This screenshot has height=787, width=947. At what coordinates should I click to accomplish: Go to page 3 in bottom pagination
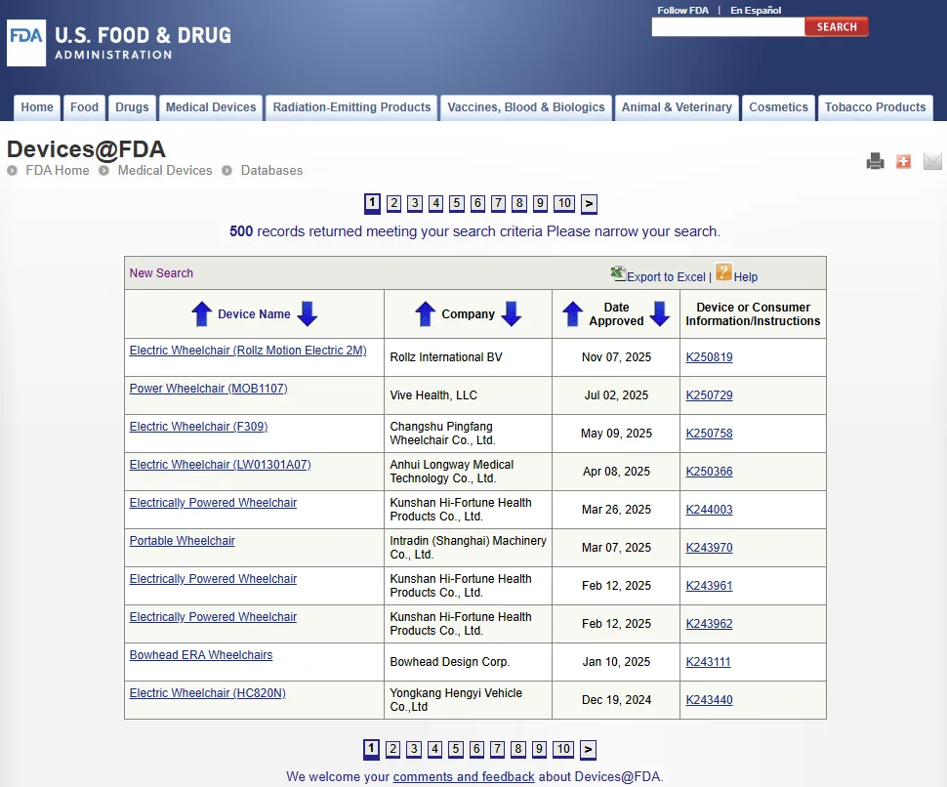tap(414, 750)
